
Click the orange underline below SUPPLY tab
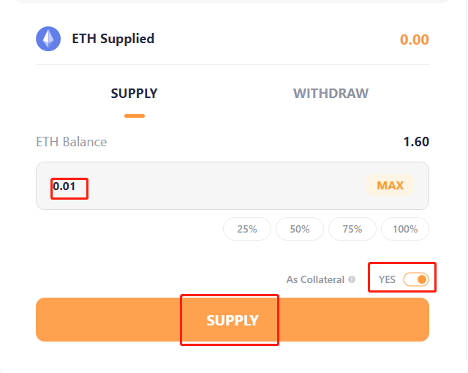[x=135, y=116]
